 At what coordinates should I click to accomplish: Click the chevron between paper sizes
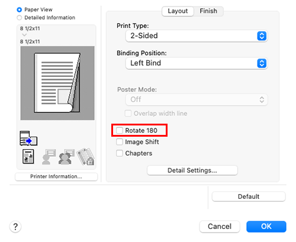coord(24,35)
